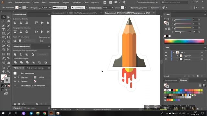Image resolution: width=207 pixels, height=116 pixels.
Task: Select the Type tool
Action: [4, 29]
